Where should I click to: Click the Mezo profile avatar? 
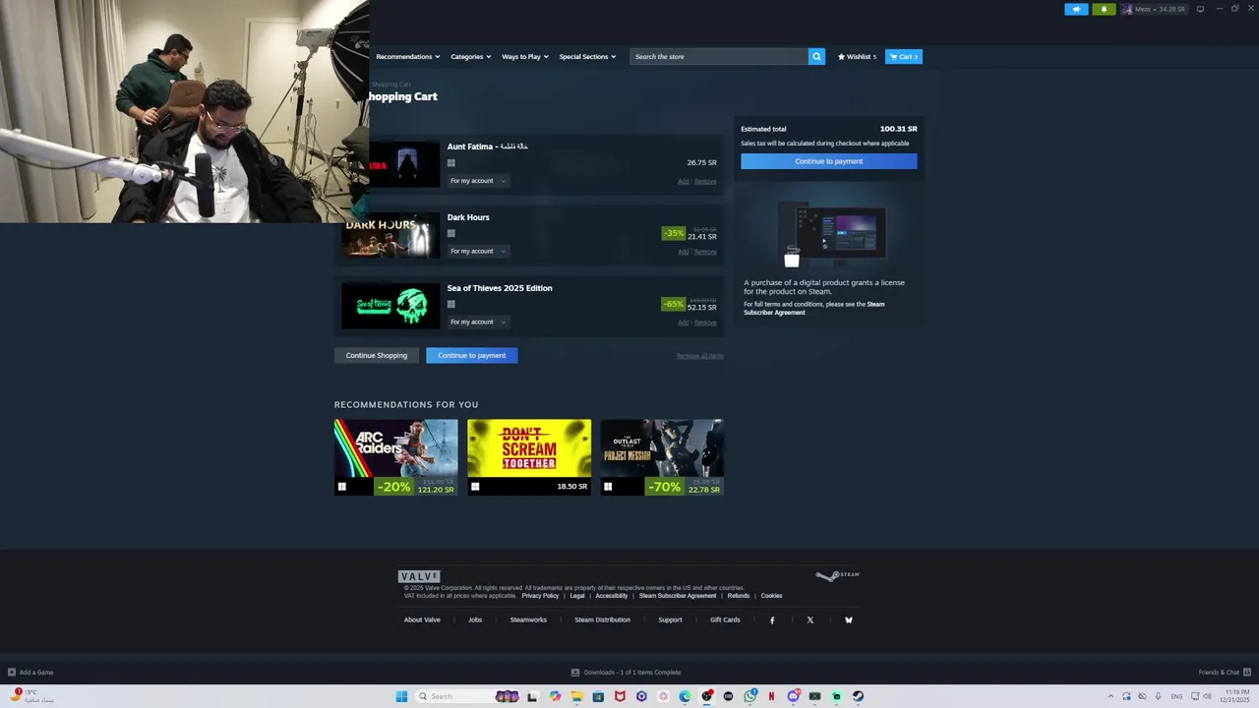pyautogui.click(x=1127, y=9)
